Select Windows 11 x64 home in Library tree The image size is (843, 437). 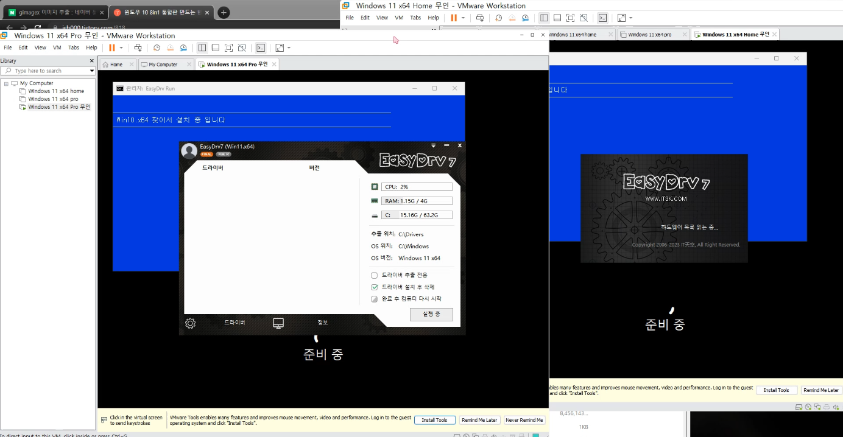point(56,91)
